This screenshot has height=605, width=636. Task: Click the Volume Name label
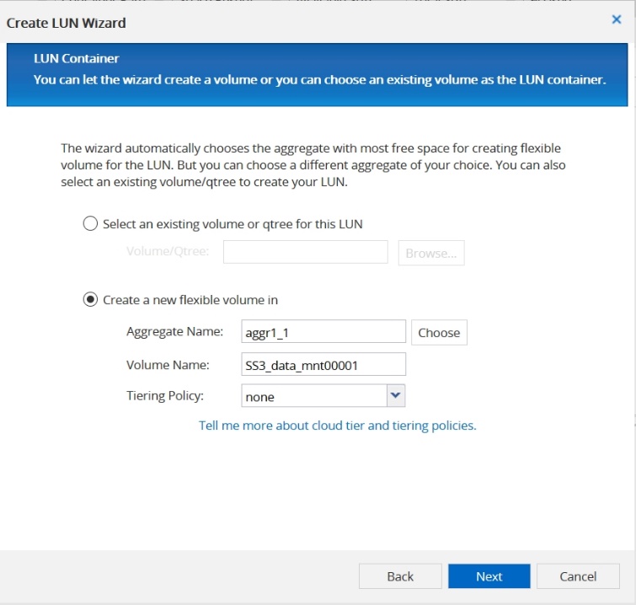167,364
